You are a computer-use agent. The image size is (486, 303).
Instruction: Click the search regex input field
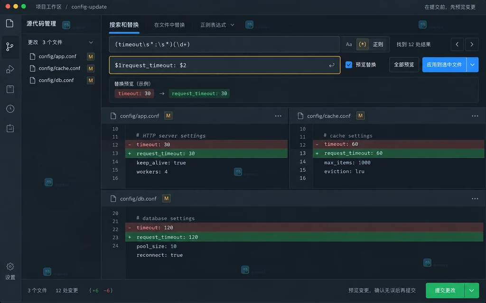coord(224,44)
